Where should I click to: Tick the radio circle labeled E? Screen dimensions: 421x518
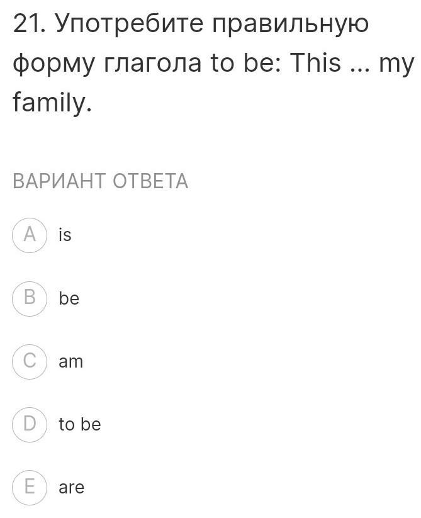click(x=30, y=488)
